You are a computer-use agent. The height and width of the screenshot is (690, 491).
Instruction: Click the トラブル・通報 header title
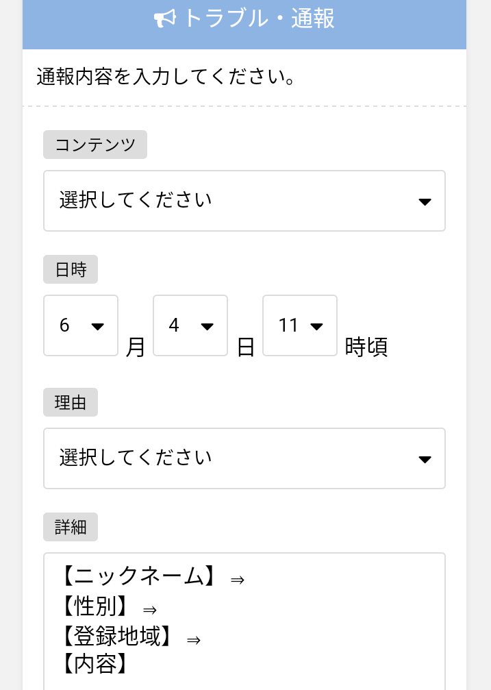click(x=259, y=19)
